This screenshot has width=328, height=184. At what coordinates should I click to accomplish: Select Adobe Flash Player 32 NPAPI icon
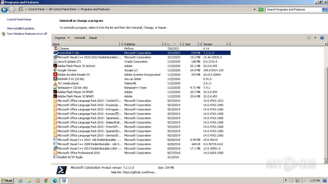(x=55, y=96)
